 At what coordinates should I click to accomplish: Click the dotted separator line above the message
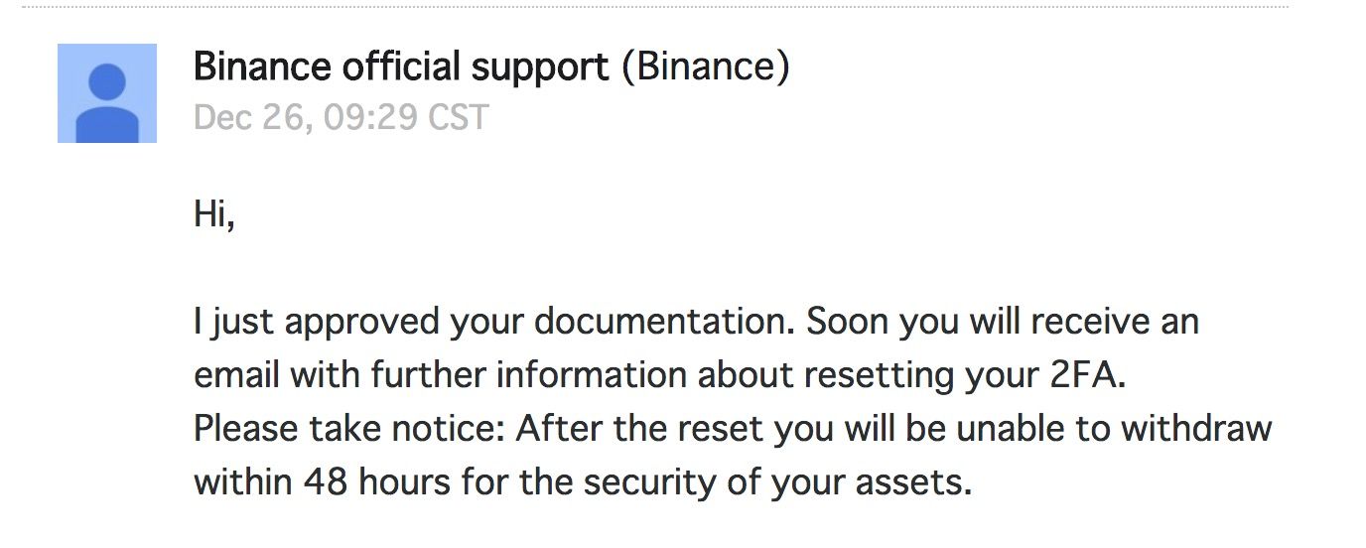655,7
